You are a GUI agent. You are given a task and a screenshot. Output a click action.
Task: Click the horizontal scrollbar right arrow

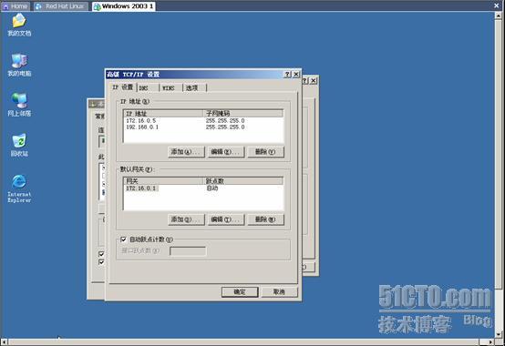[491, 341]
